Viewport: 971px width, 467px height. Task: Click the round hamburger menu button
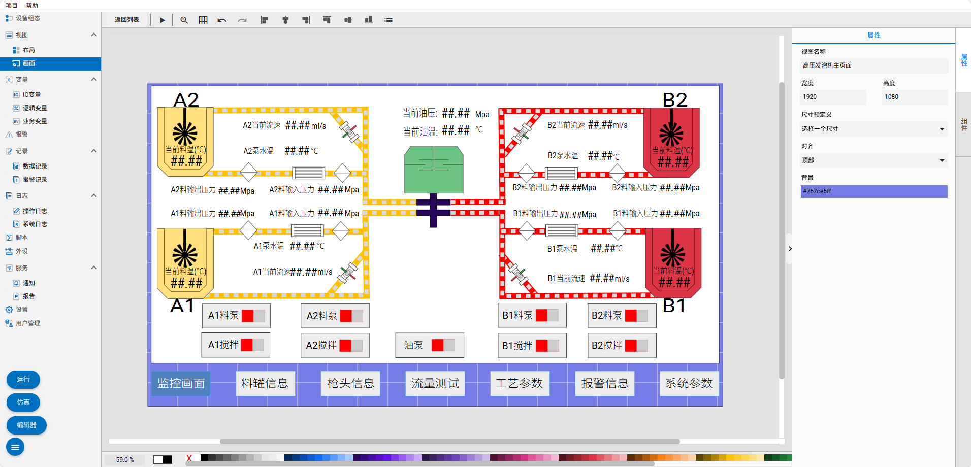[x=15, y=447]
